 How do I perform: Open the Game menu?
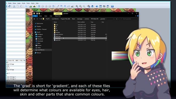pos(33,3)
